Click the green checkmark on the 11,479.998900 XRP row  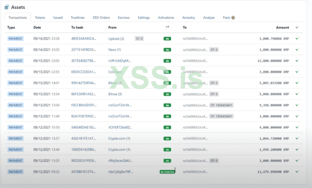(x=297, y=172)
